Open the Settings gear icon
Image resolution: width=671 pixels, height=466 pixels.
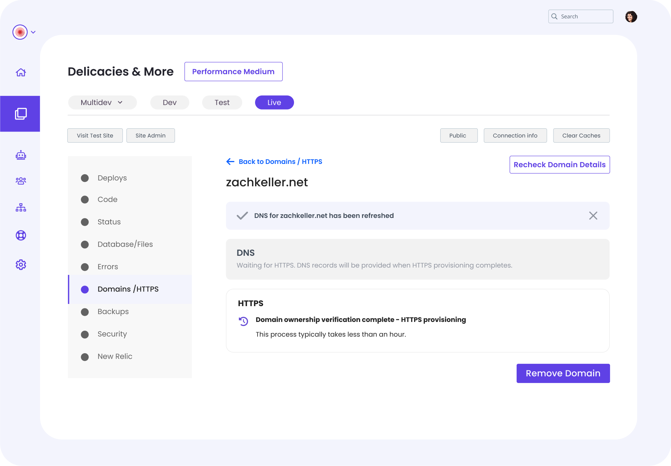click(21, 264)
